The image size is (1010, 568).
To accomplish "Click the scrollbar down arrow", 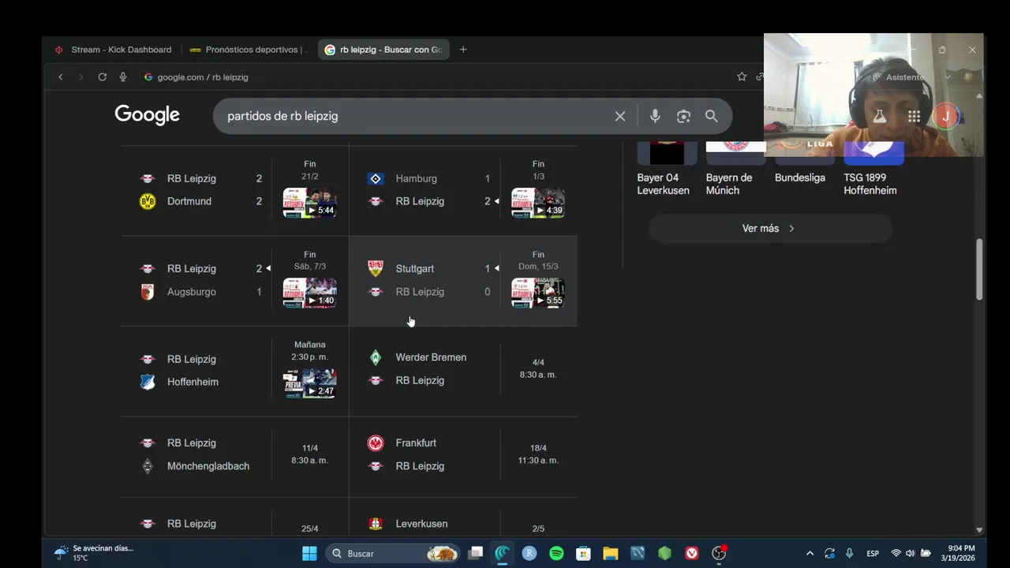I will click(979, 530).
